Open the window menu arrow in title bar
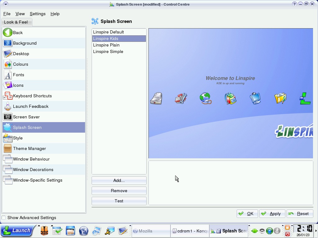 point(5,4)
